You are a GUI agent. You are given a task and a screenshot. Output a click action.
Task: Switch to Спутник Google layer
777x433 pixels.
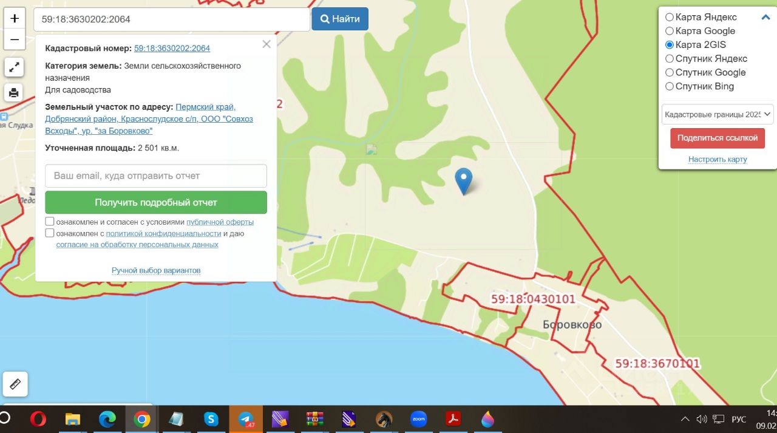click(670, 72)
